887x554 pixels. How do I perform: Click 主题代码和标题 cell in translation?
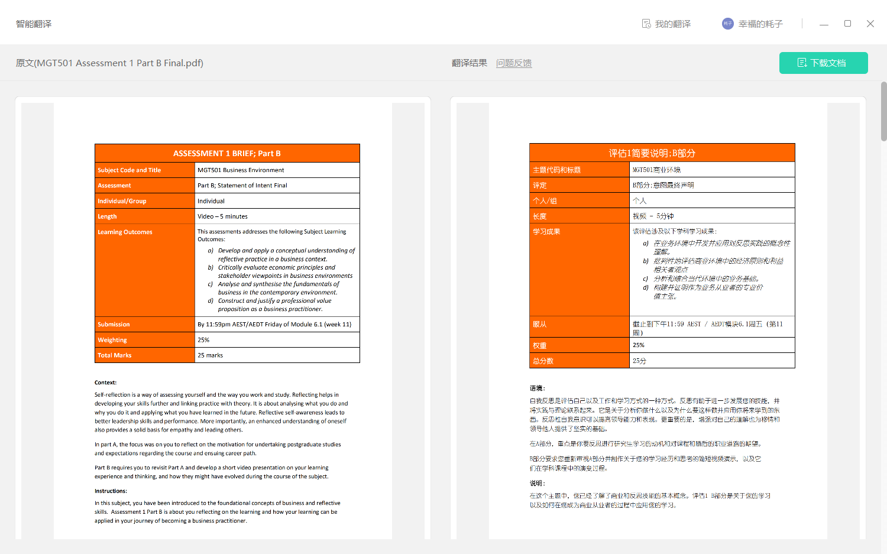[580, 170]
